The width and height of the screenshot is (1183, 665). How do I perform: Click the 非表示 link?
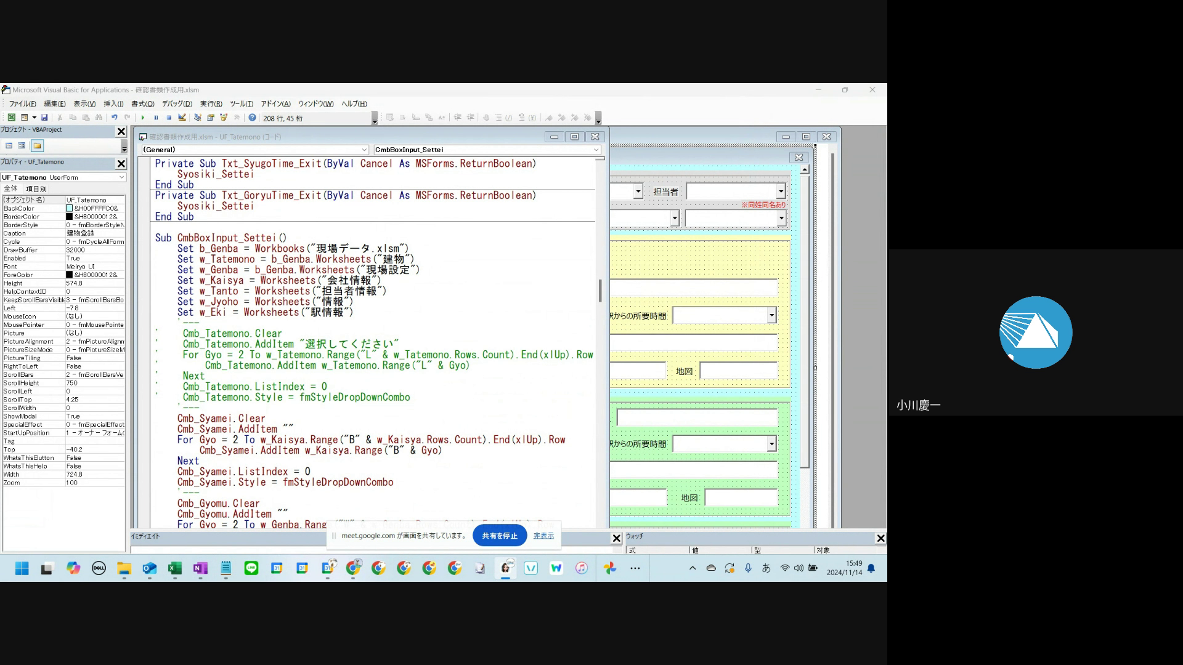(x=543, y=536)
